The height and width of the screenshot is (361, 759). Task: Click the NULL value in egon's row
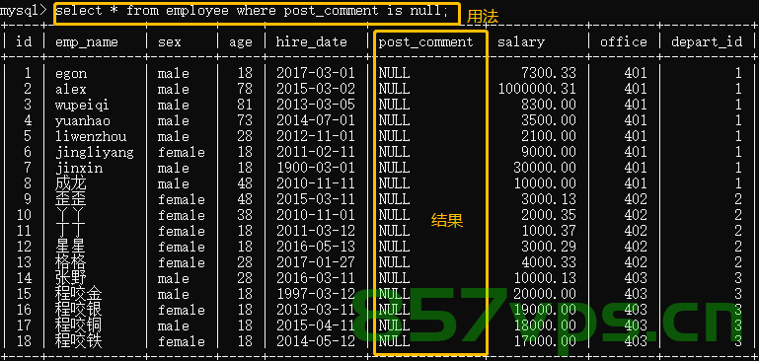[394, 73]
